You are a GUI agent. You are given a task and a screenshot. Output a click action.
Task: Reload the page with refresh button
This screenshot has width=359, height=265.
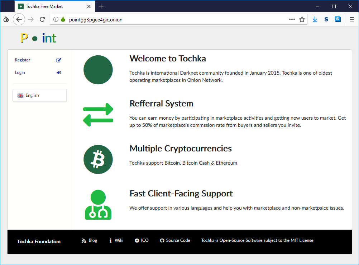42,19
